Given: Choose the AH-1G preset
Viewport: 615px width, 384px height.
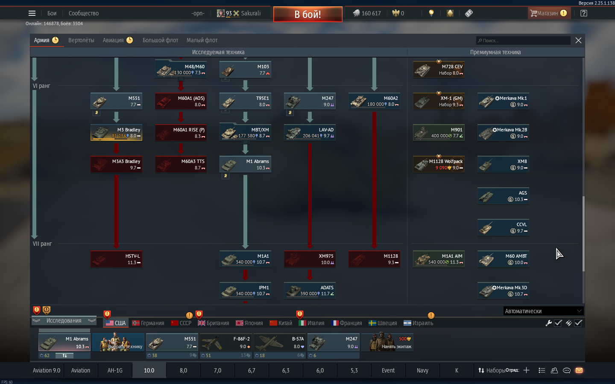Looking at the screenshot, I should (x=115, y=370).
